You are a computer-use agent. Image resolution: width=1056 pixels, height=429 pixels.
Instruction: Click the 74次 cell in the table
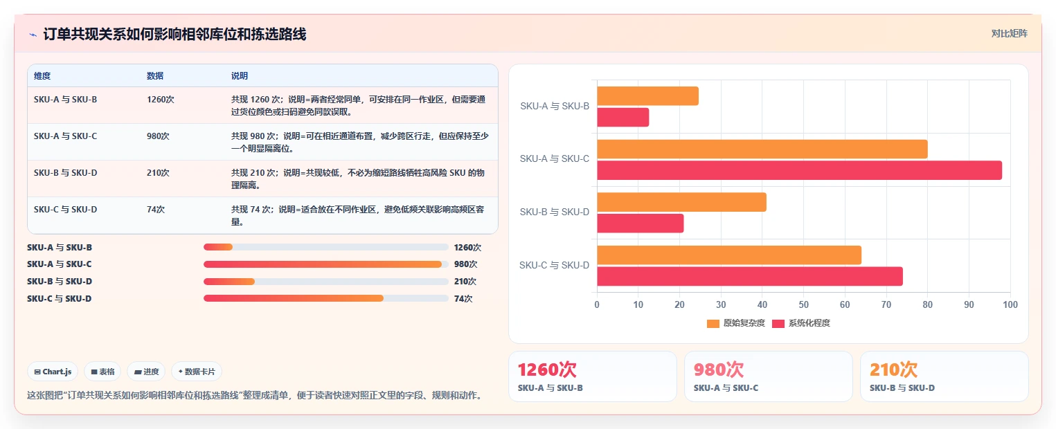(156, 209)
